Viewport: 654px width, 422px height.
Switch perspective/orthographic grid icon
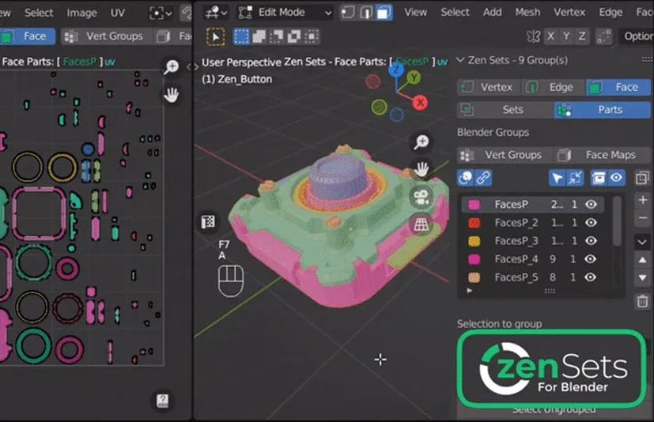422,225
